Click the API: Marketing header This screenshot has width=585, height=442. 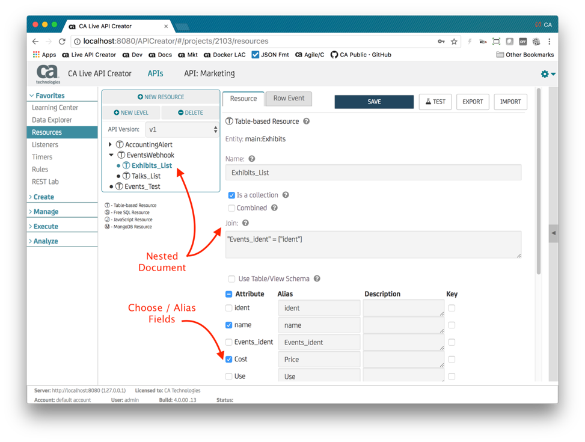click(209, 73)
